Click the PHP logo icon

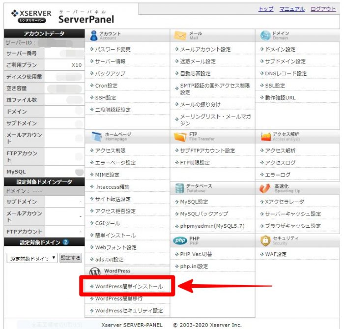point(180,240)
